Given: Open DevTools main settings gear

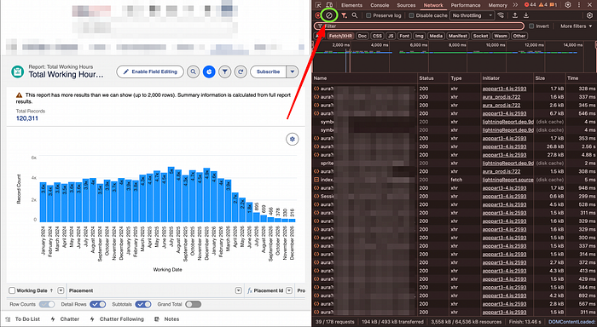Looking at the screenshot, I should pyautogui.click(x=568, y=5).
